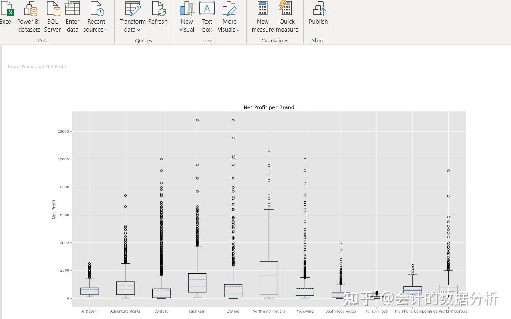
Task: Click the 'Litware' axis label
Action: coord(233,311)
